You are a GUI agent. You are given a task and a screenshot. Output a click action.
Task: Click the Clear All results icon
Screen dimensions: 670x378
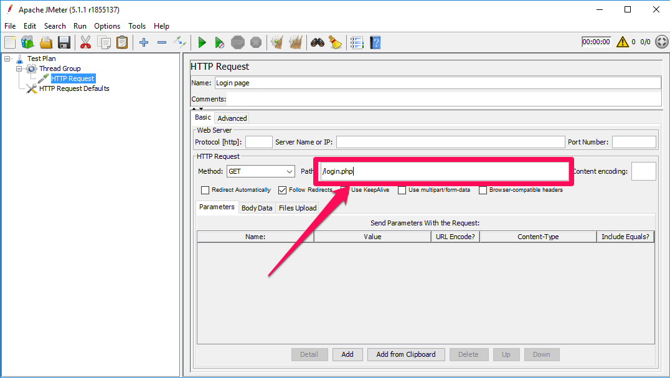tap(296, 42)
